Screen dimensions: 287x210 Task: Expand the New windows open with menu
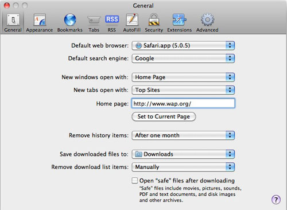pos(183,77)
